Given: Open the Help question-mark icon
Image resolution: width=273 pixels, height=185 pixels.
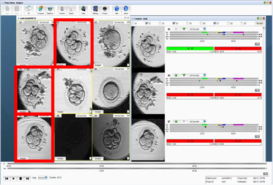Looking at the screenshot, I should click(x=117, y=10).
